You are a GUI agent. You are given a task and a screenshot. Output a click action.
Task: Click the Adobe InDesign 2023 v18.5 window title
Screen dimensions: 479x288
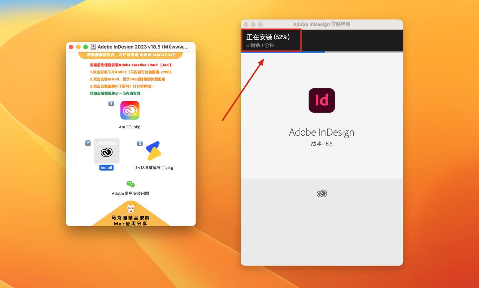point(143,47)
